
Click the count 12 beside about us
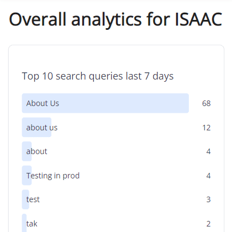pyautogui.click(x=207, y=128)
